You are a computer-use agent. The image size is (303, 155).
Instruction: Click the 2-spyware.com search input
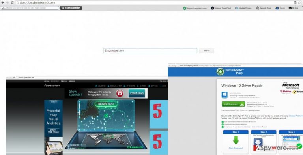[150, 50]
